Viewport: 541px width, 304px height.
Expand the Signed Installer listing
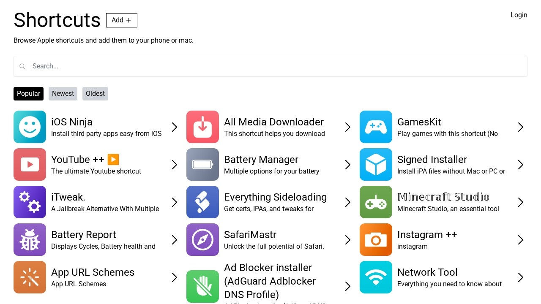click(520, 164)
